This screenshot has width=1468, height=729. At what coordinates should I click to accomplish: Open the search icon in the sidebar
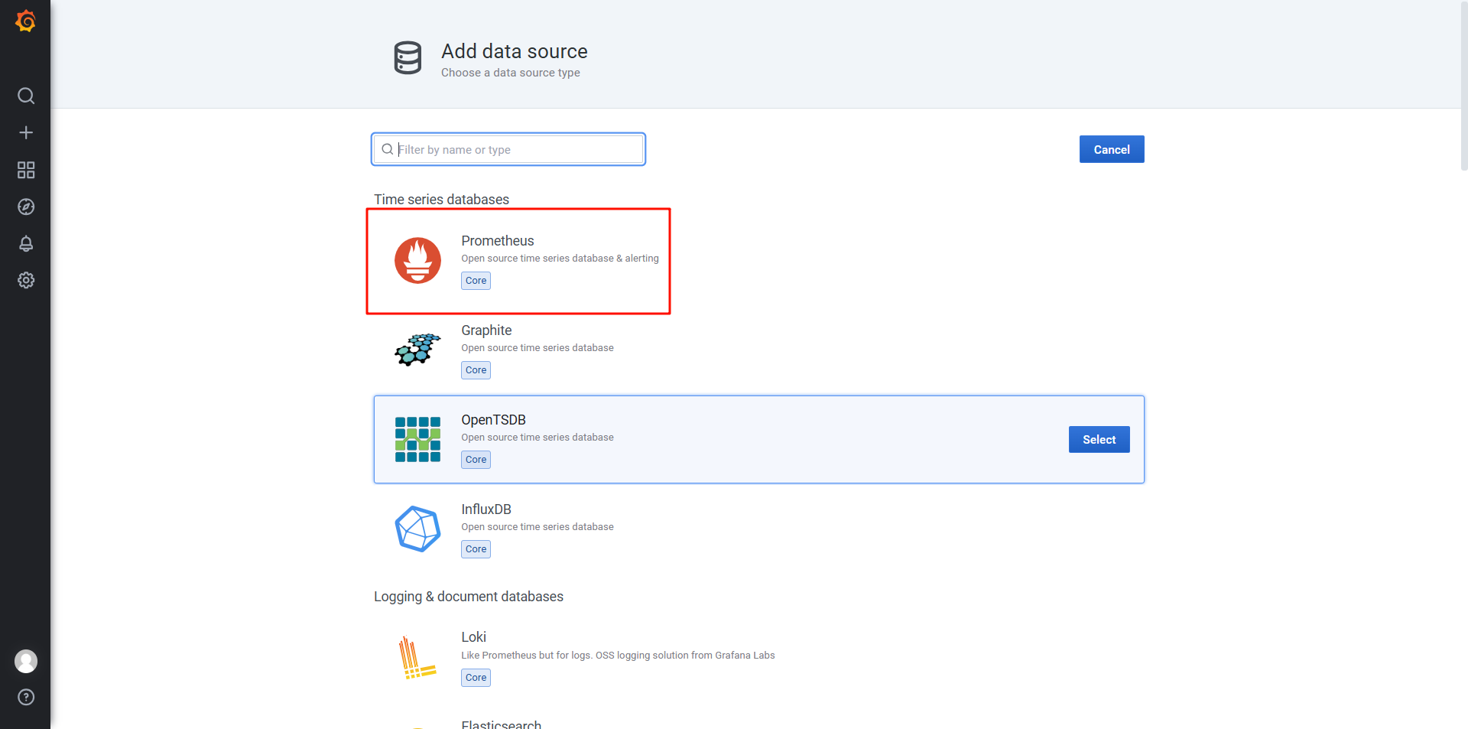(x=26, y=96)
